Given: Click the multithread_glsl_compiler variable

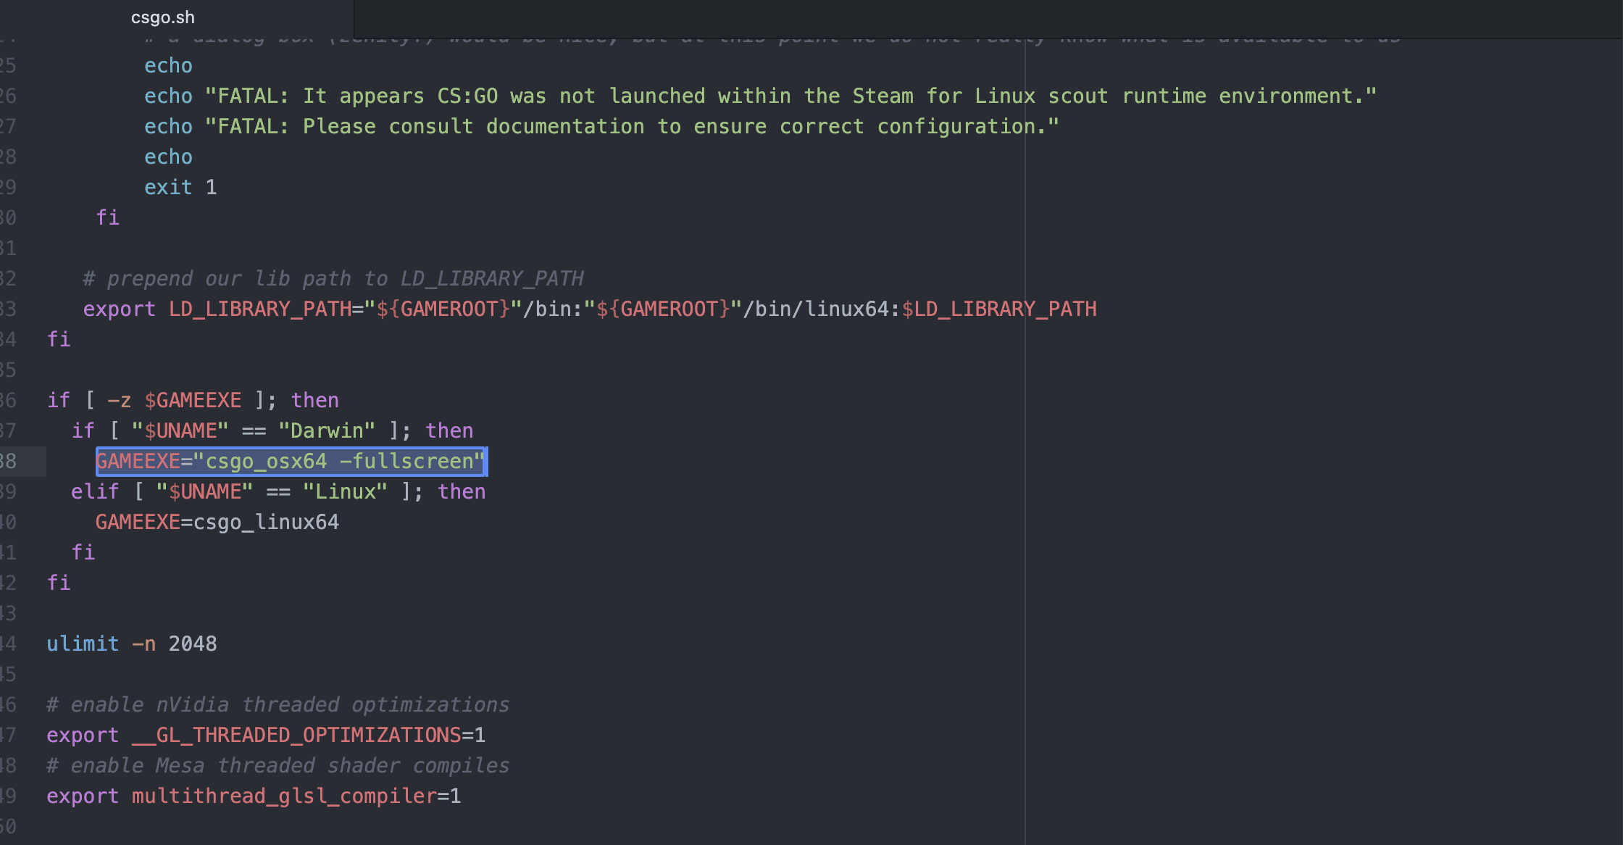Looking at the screenshot, I should click(285, 796).
